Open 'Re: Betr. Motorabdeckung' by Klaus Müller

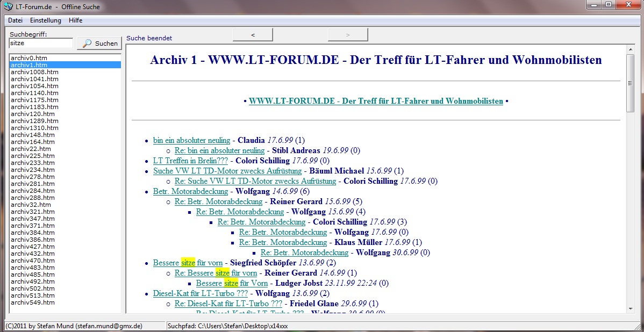coord(283,242)
